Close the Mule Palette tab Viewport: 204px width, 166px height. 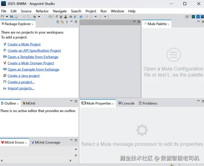click(168, 24)
